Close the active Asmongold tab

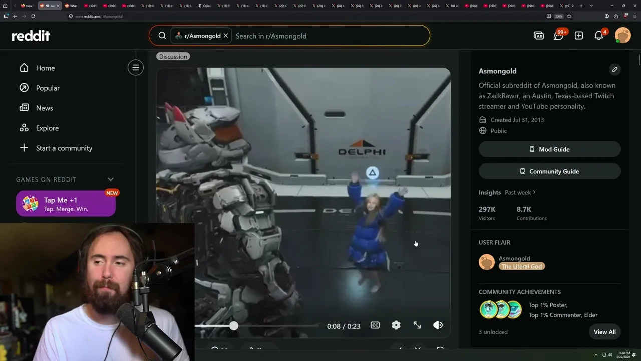[x=58, y=6]
